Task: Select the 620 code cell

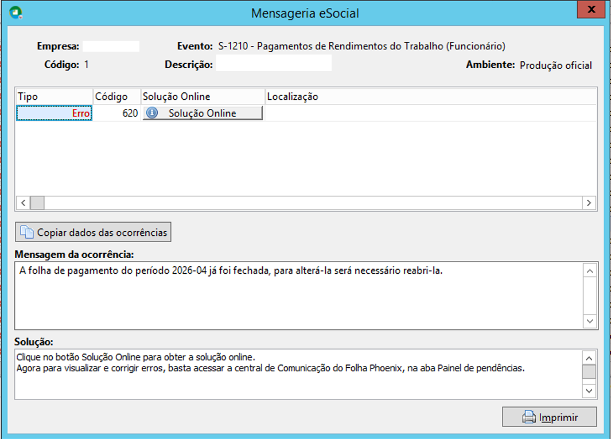Action: click(116, 113)
